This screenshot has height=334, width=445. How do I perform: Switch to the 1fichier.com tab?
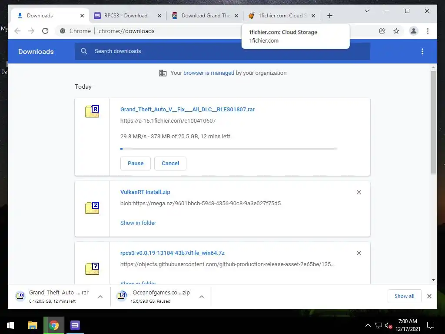click(x=282, y=16)
